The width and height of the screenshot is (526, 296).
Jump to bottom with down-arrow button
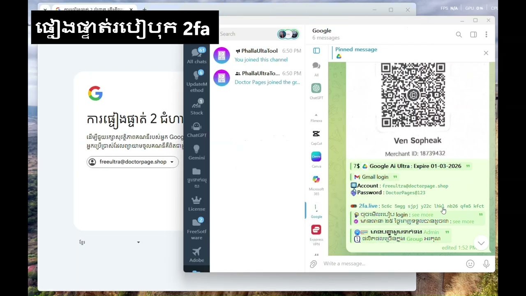pyautogui.click(x=481, y=243)
